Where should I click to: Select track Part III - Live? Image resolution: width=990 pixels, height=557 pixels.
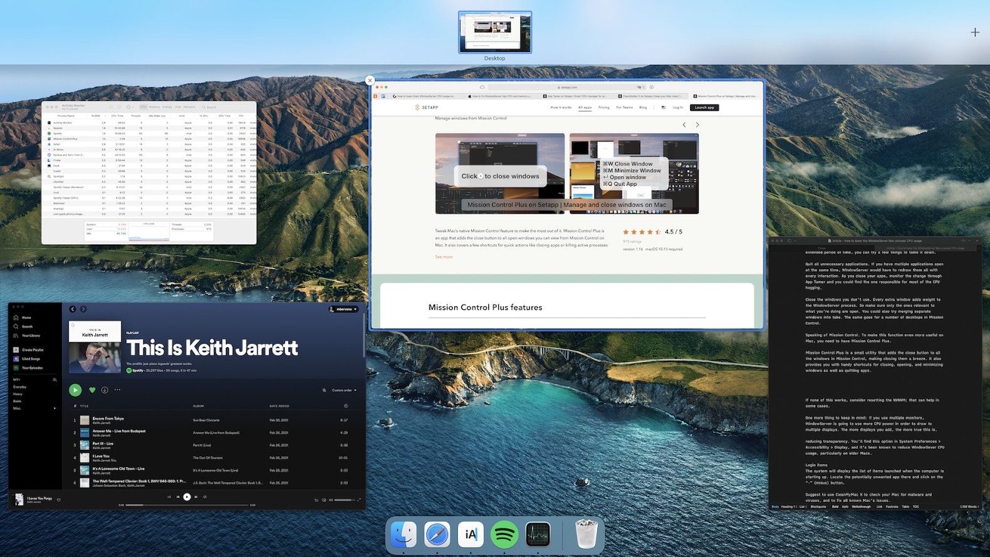[103, 444]
